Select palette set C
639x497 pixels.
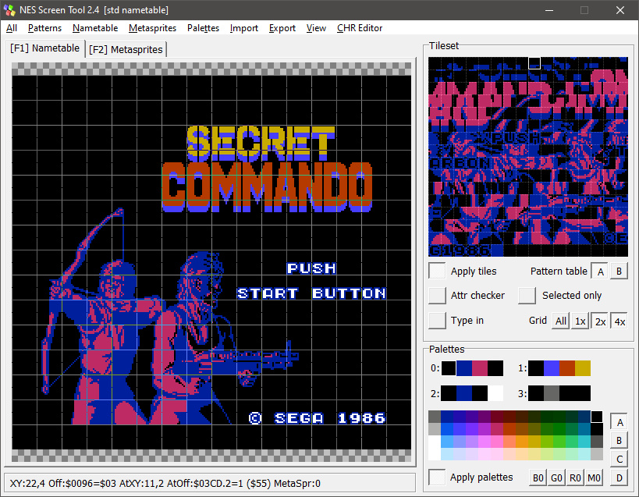(x=619, y=459)
